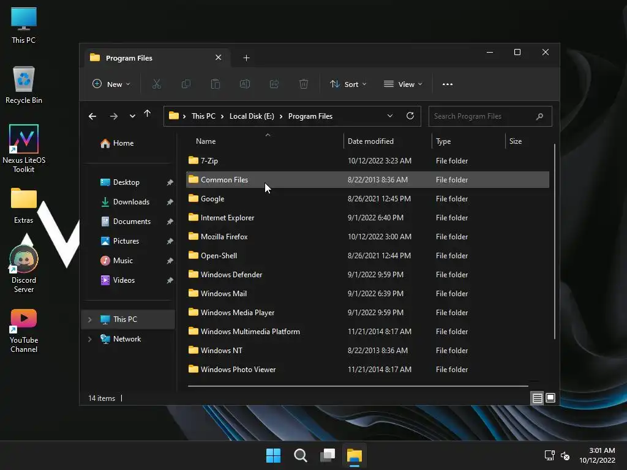Click the Cut scissors icon in toolbar
Screen dimensions: 627x470
coord(156,84)
